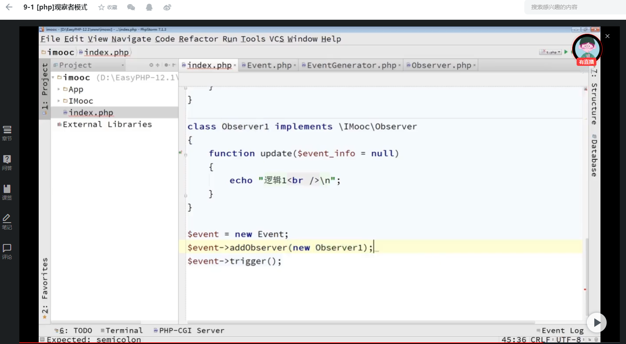
Task: Click the 45:36 cursor position indicator
Action: tap(514, 340)
